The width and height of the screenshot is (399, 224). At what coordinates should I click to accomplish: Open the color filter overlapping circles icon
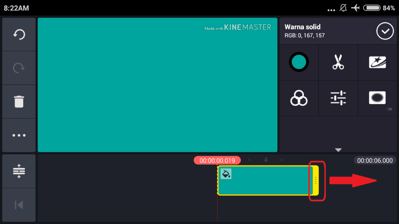(x=299, y=98)
